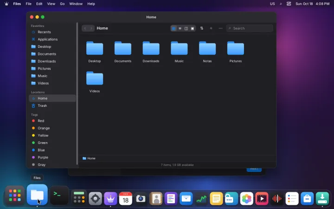Focus the Search field
The width and height of the screenshot is (334, 209).
[x=250, y=28]
